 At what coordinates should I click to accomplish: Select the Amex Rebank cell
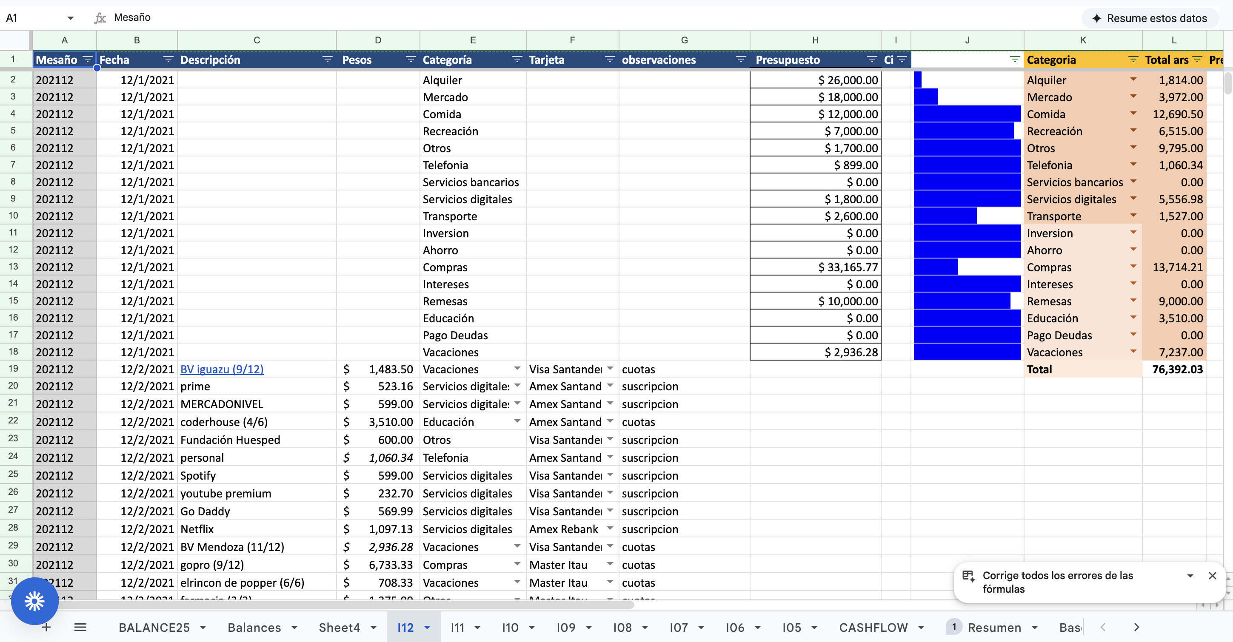coord(573,529)
